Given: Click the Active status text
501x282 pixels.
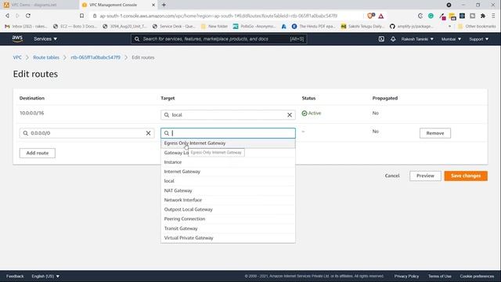Looking at the screenshot, I should pyautogui.click(x=315, y=113).
